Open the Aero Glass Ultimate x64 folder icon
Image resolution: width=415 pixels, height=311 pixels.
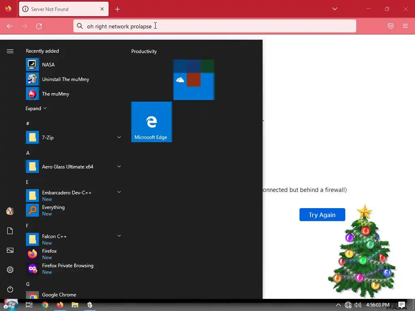pos(32,166)
